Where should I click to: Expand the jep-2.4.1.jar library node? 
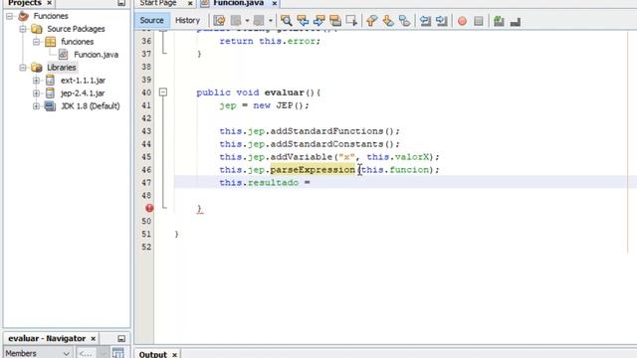pos(36,93)
